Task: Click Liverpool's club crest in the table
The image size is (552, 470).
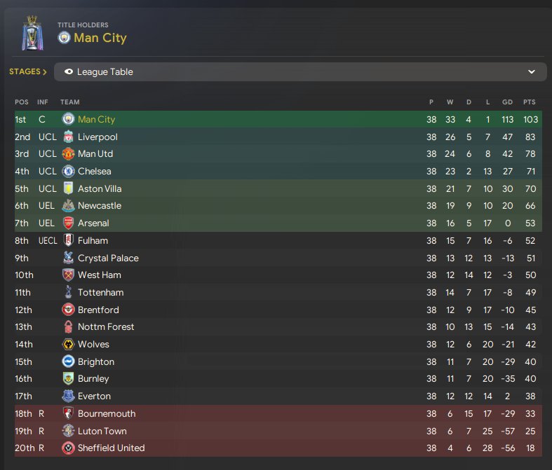Action: pyautogui.click(x=68, y=137)
